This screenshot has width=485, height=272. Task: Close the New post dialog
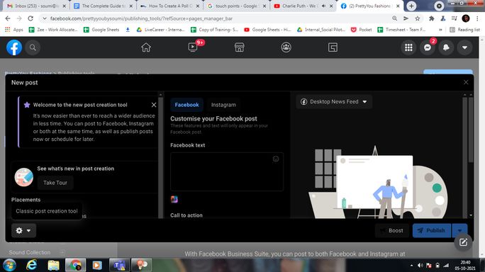coord(466,82)
